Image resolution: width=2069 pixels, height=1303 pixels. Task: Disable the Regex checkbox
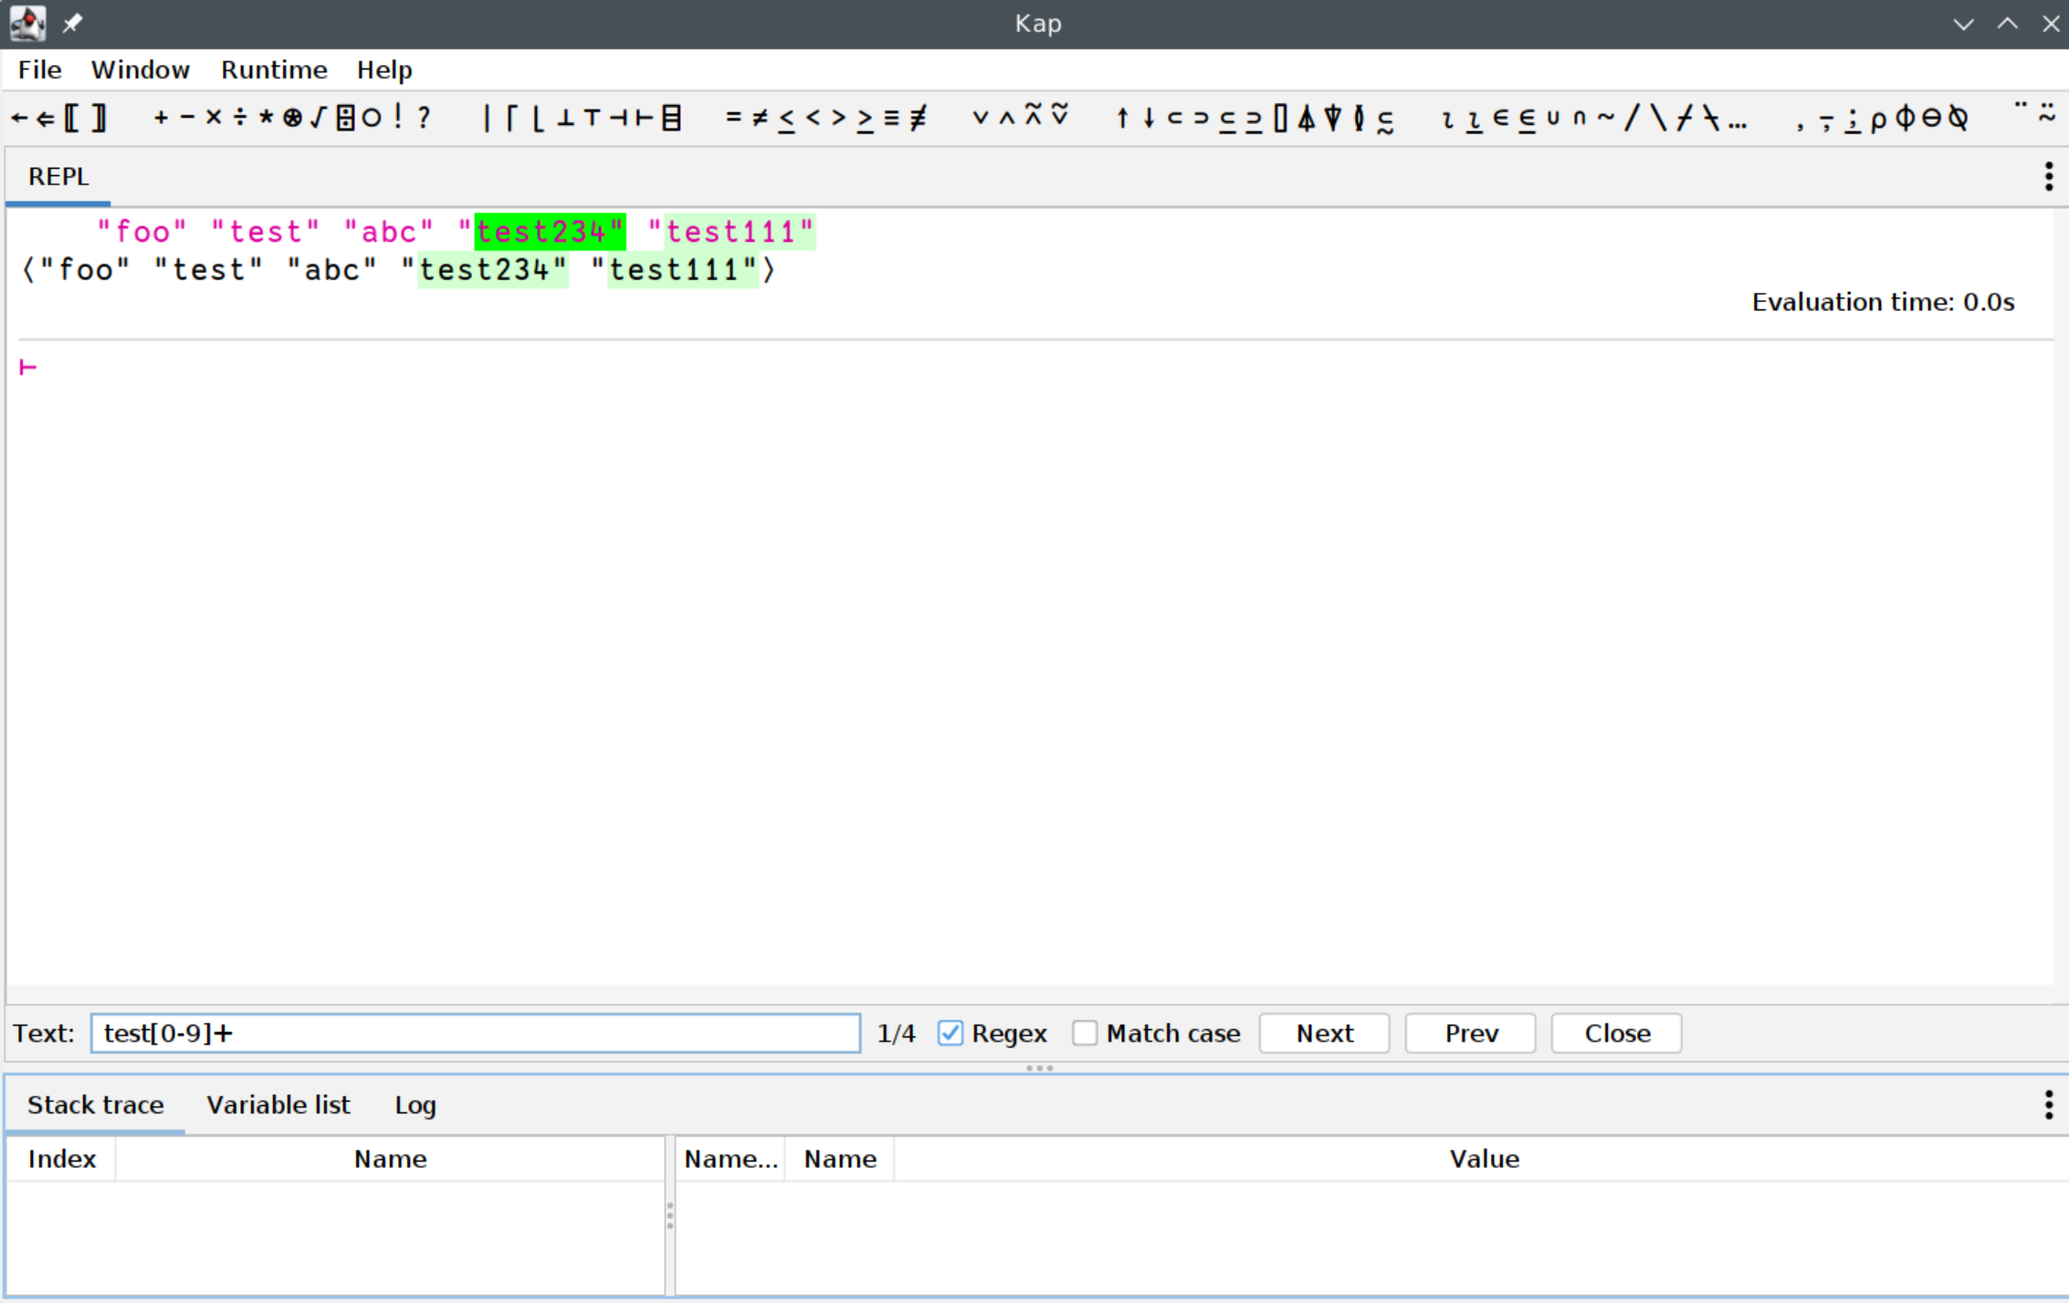click(950, 1033)
